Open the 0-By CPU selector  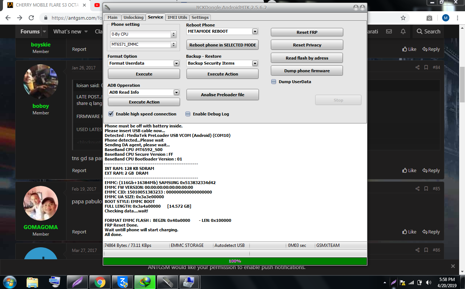(143, 34)
